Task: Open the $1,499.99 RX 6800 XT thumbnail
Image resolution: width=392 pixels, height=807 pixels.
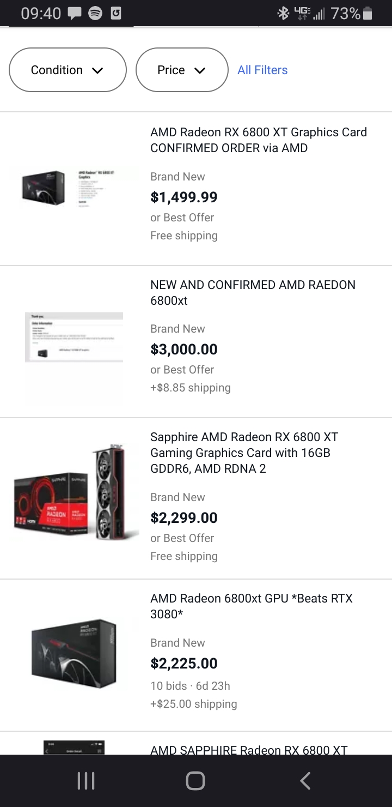Action: 74,188
